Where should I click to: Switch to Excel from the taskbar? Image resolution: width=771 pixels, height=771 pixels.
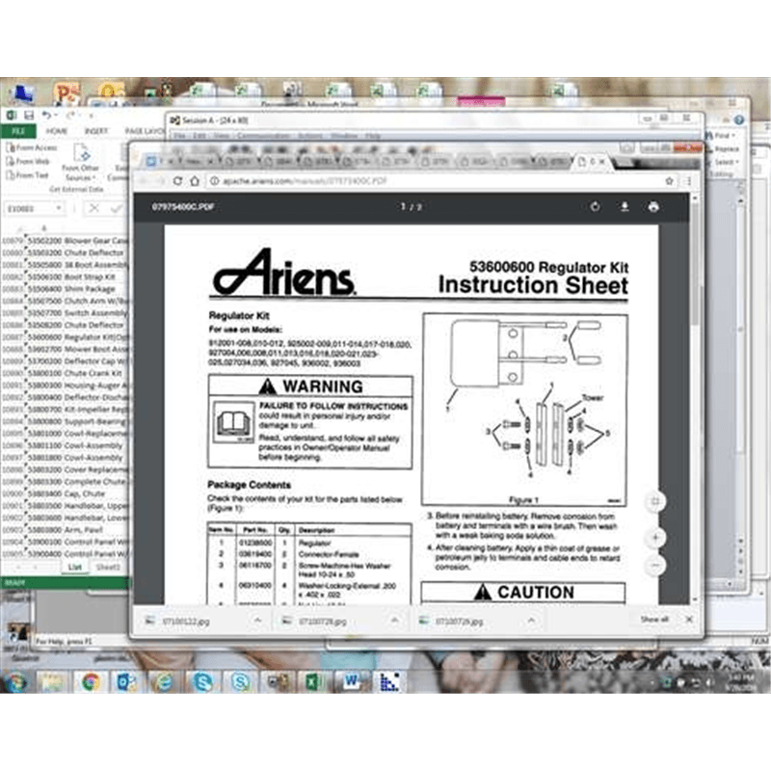[314, 681]
